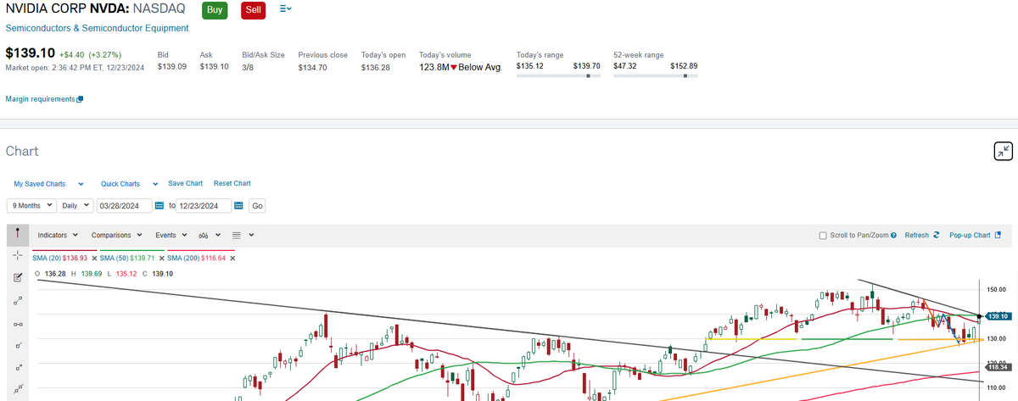Viewport: 1018px width, 401px height.
Task: Open the Margin requirements link
Action: (x=40, y=99)
